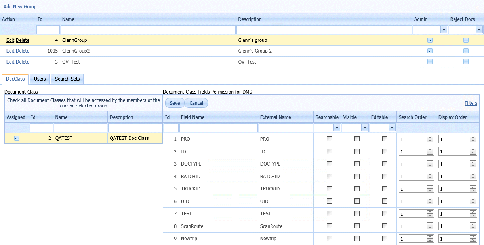Toggle Reject Docs for QV_Test
484x245 pixels.
(466, 62)
